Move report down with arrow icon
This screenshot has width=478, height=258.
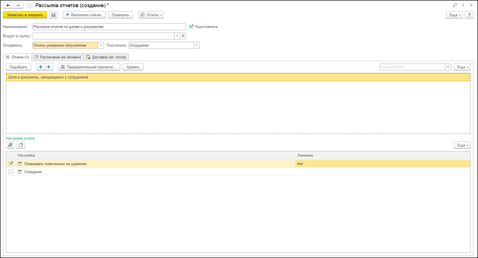pos(48,67)
